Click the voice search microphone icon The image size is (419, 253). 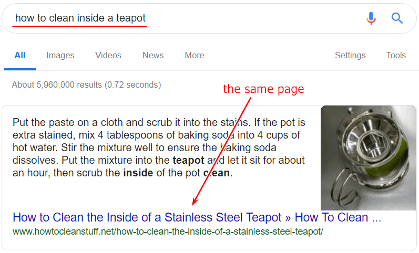pos(371,18)
